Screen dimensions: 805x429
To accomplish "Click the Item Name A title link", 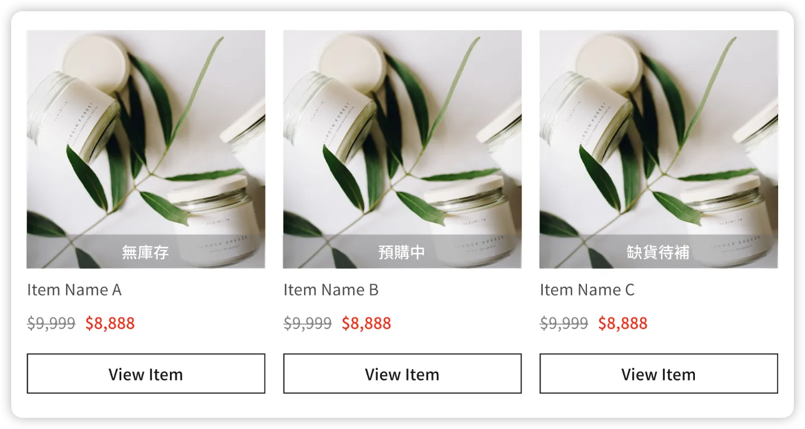I will 74,290.
